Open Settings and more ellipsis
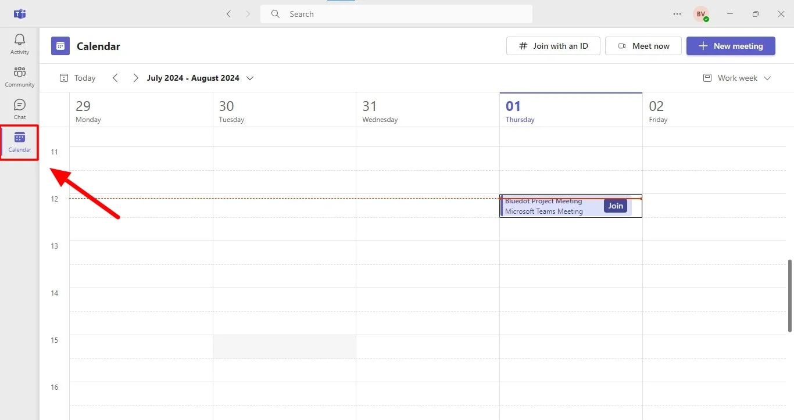794x420 pixels. (x=677, y=14)
